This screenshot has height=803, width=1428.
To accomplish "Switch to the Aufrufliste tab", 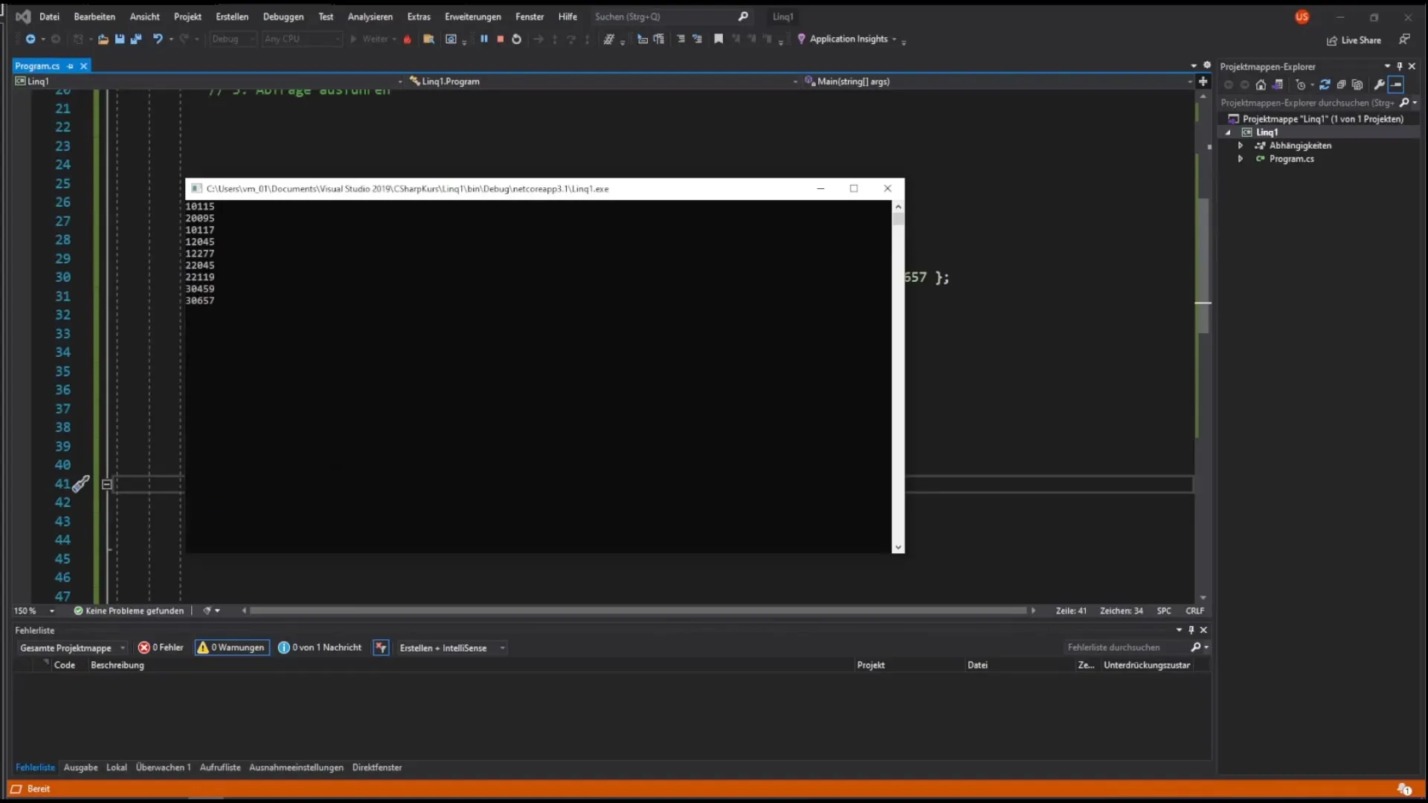I will [x=220, y=767].
